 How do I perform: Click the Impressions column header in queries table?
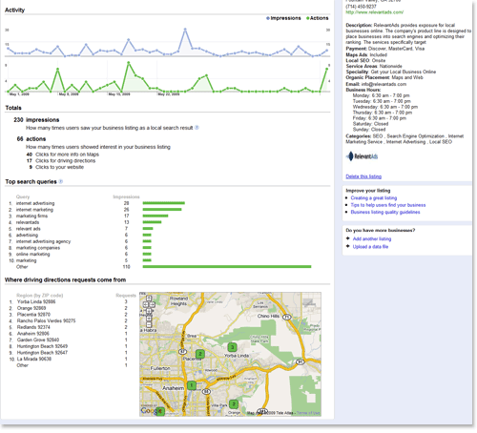tap(126, 196)
